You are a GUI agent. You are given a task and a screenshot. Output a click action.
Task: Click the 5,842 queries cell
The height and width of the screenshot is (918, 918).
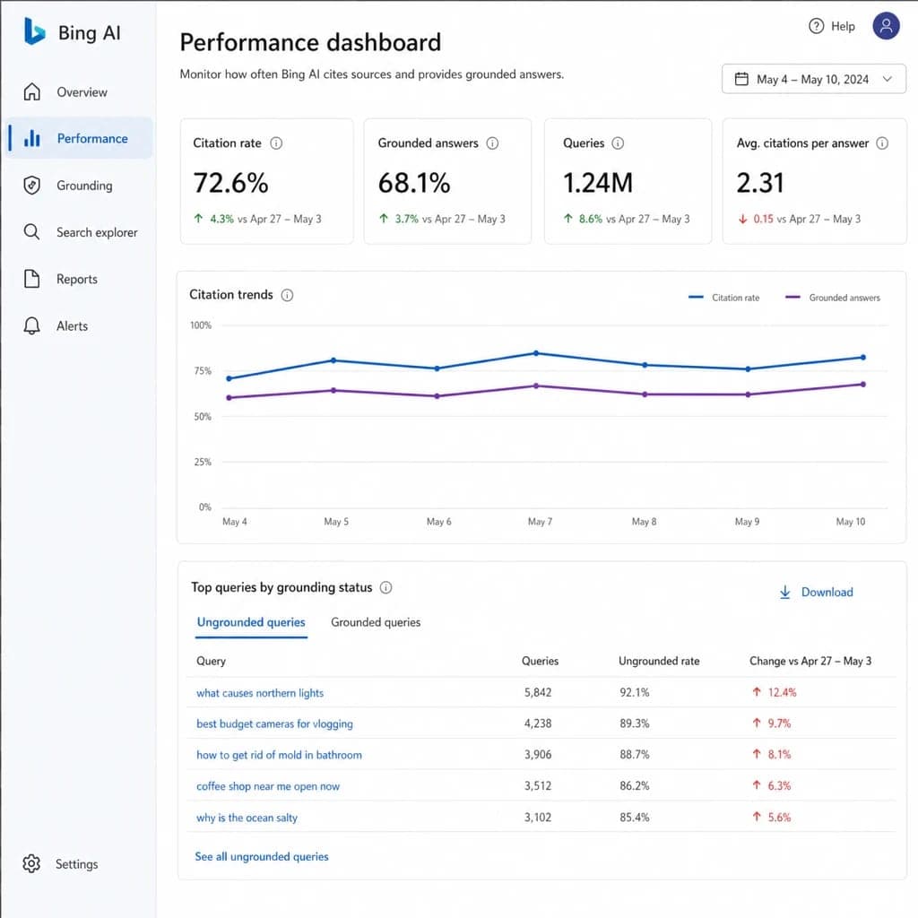(538, 692)
